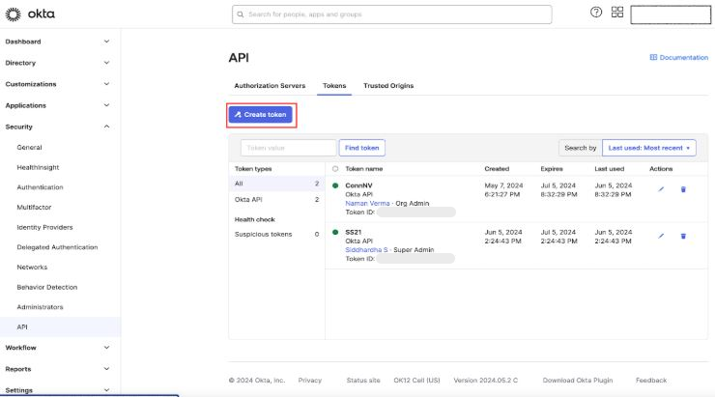715x397 pixels.
Task: Delete the ConnNV token with trash icon
Action: tap(683, 189)
